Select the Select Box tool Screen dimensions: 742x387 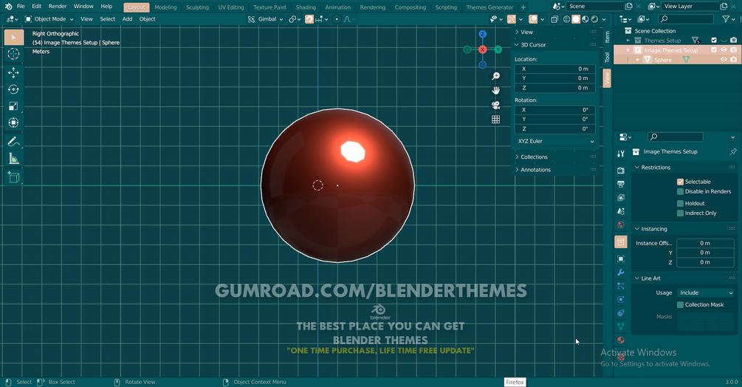(14, 38)
